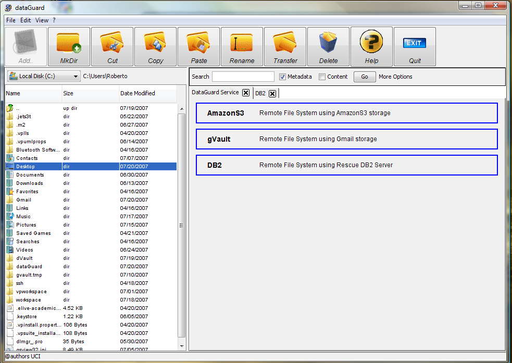The height and width of the screenshot is (363, 512).
Task: Uncheck the Metadata checkbox
Action: [x=282, y=77]
